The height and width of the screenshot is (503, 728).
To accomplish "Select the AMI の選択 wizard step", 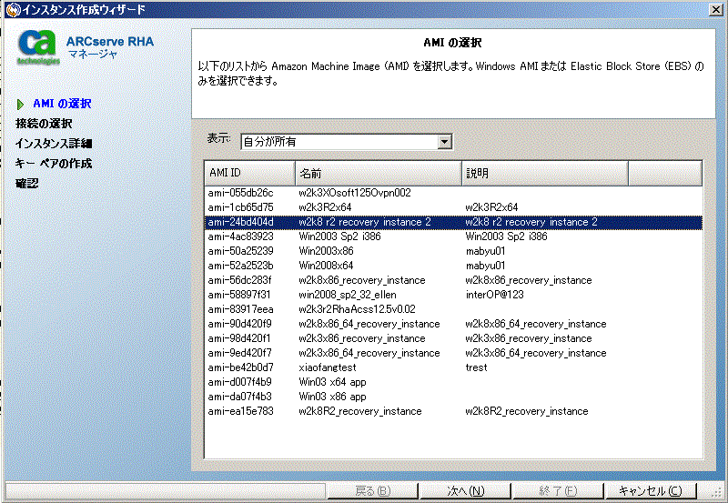I will coord(62,104).
